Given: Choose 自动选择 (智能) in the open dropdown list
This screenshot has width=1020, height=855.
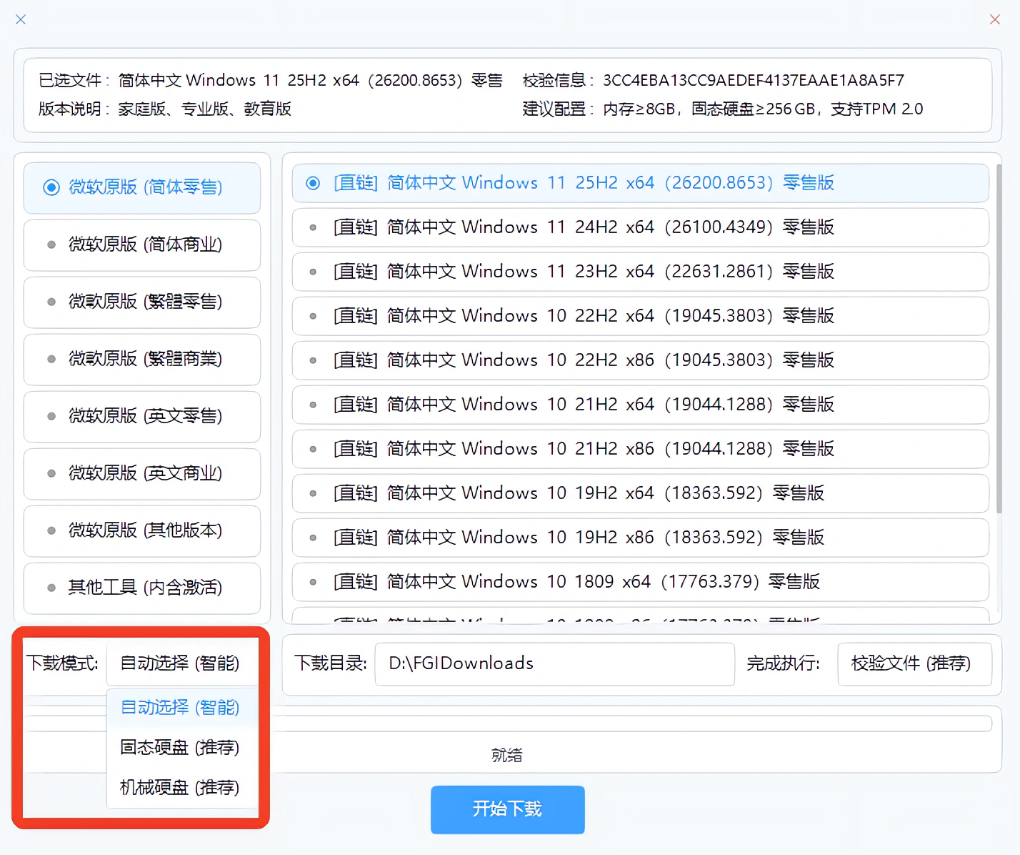Looking at the screenshot, I should tap(182, 708).
